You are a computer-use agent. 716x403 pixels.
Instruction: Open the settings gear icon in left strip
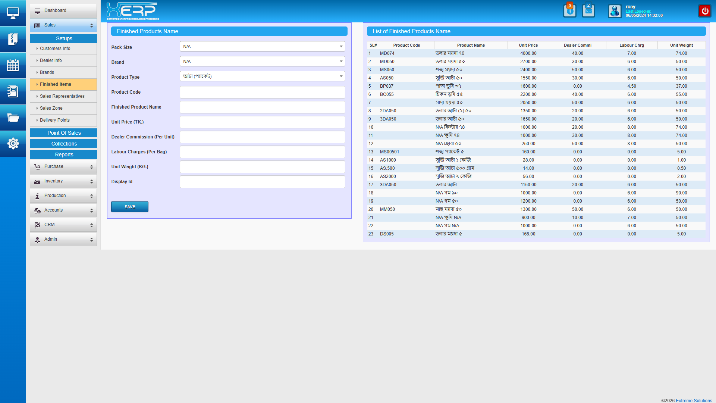point(13,144)
